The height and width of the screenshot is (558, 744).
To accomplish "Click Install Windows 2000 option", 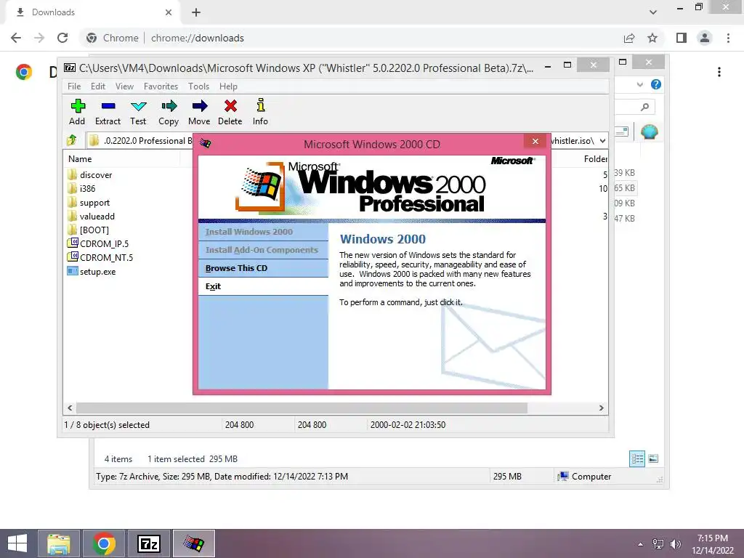I will (263, 232).
